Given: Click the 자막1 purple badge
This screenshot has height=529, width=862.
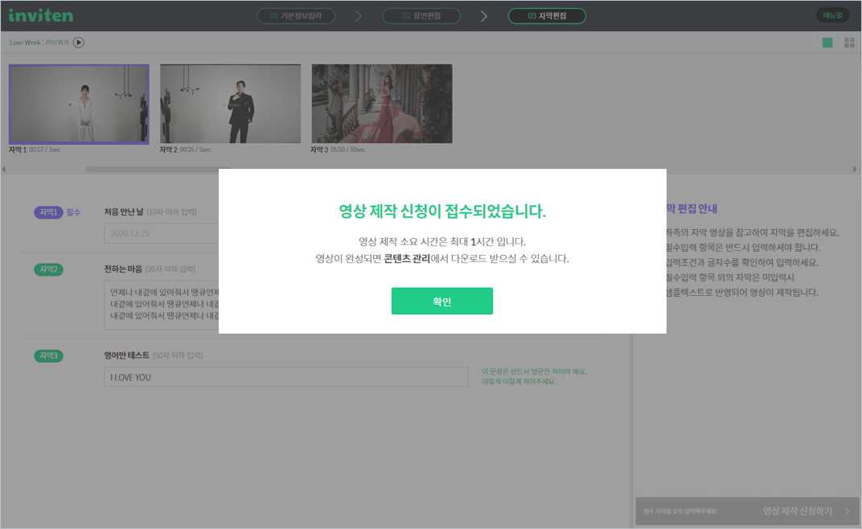Looking at the screenshot, I should (x=48, y=212).
